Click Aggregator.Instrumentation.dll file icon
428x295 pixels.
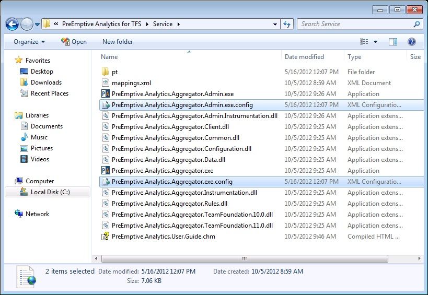106,193
